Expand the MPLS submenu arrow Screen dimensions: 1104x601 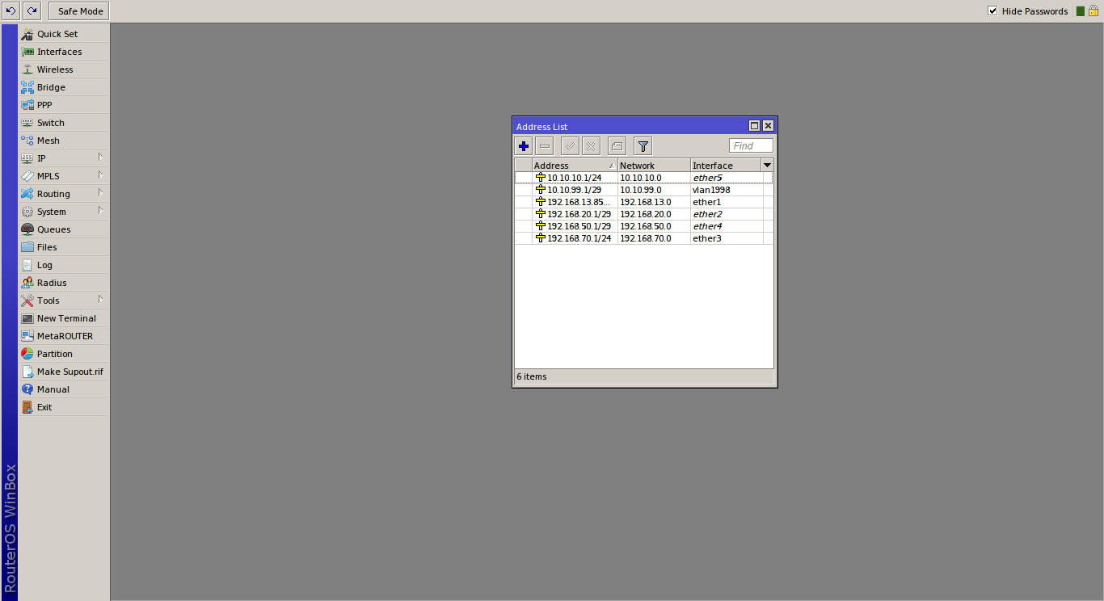101,174
